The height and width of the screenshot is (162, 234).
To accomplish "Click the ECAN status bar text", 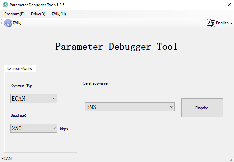I will 7,159.
